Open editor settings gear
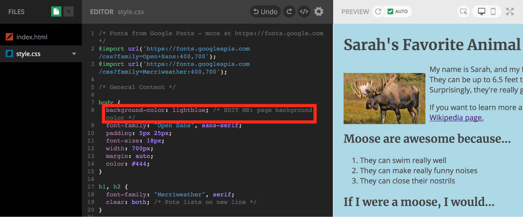This screenshot has width=523, height=217. coord(319,12)
